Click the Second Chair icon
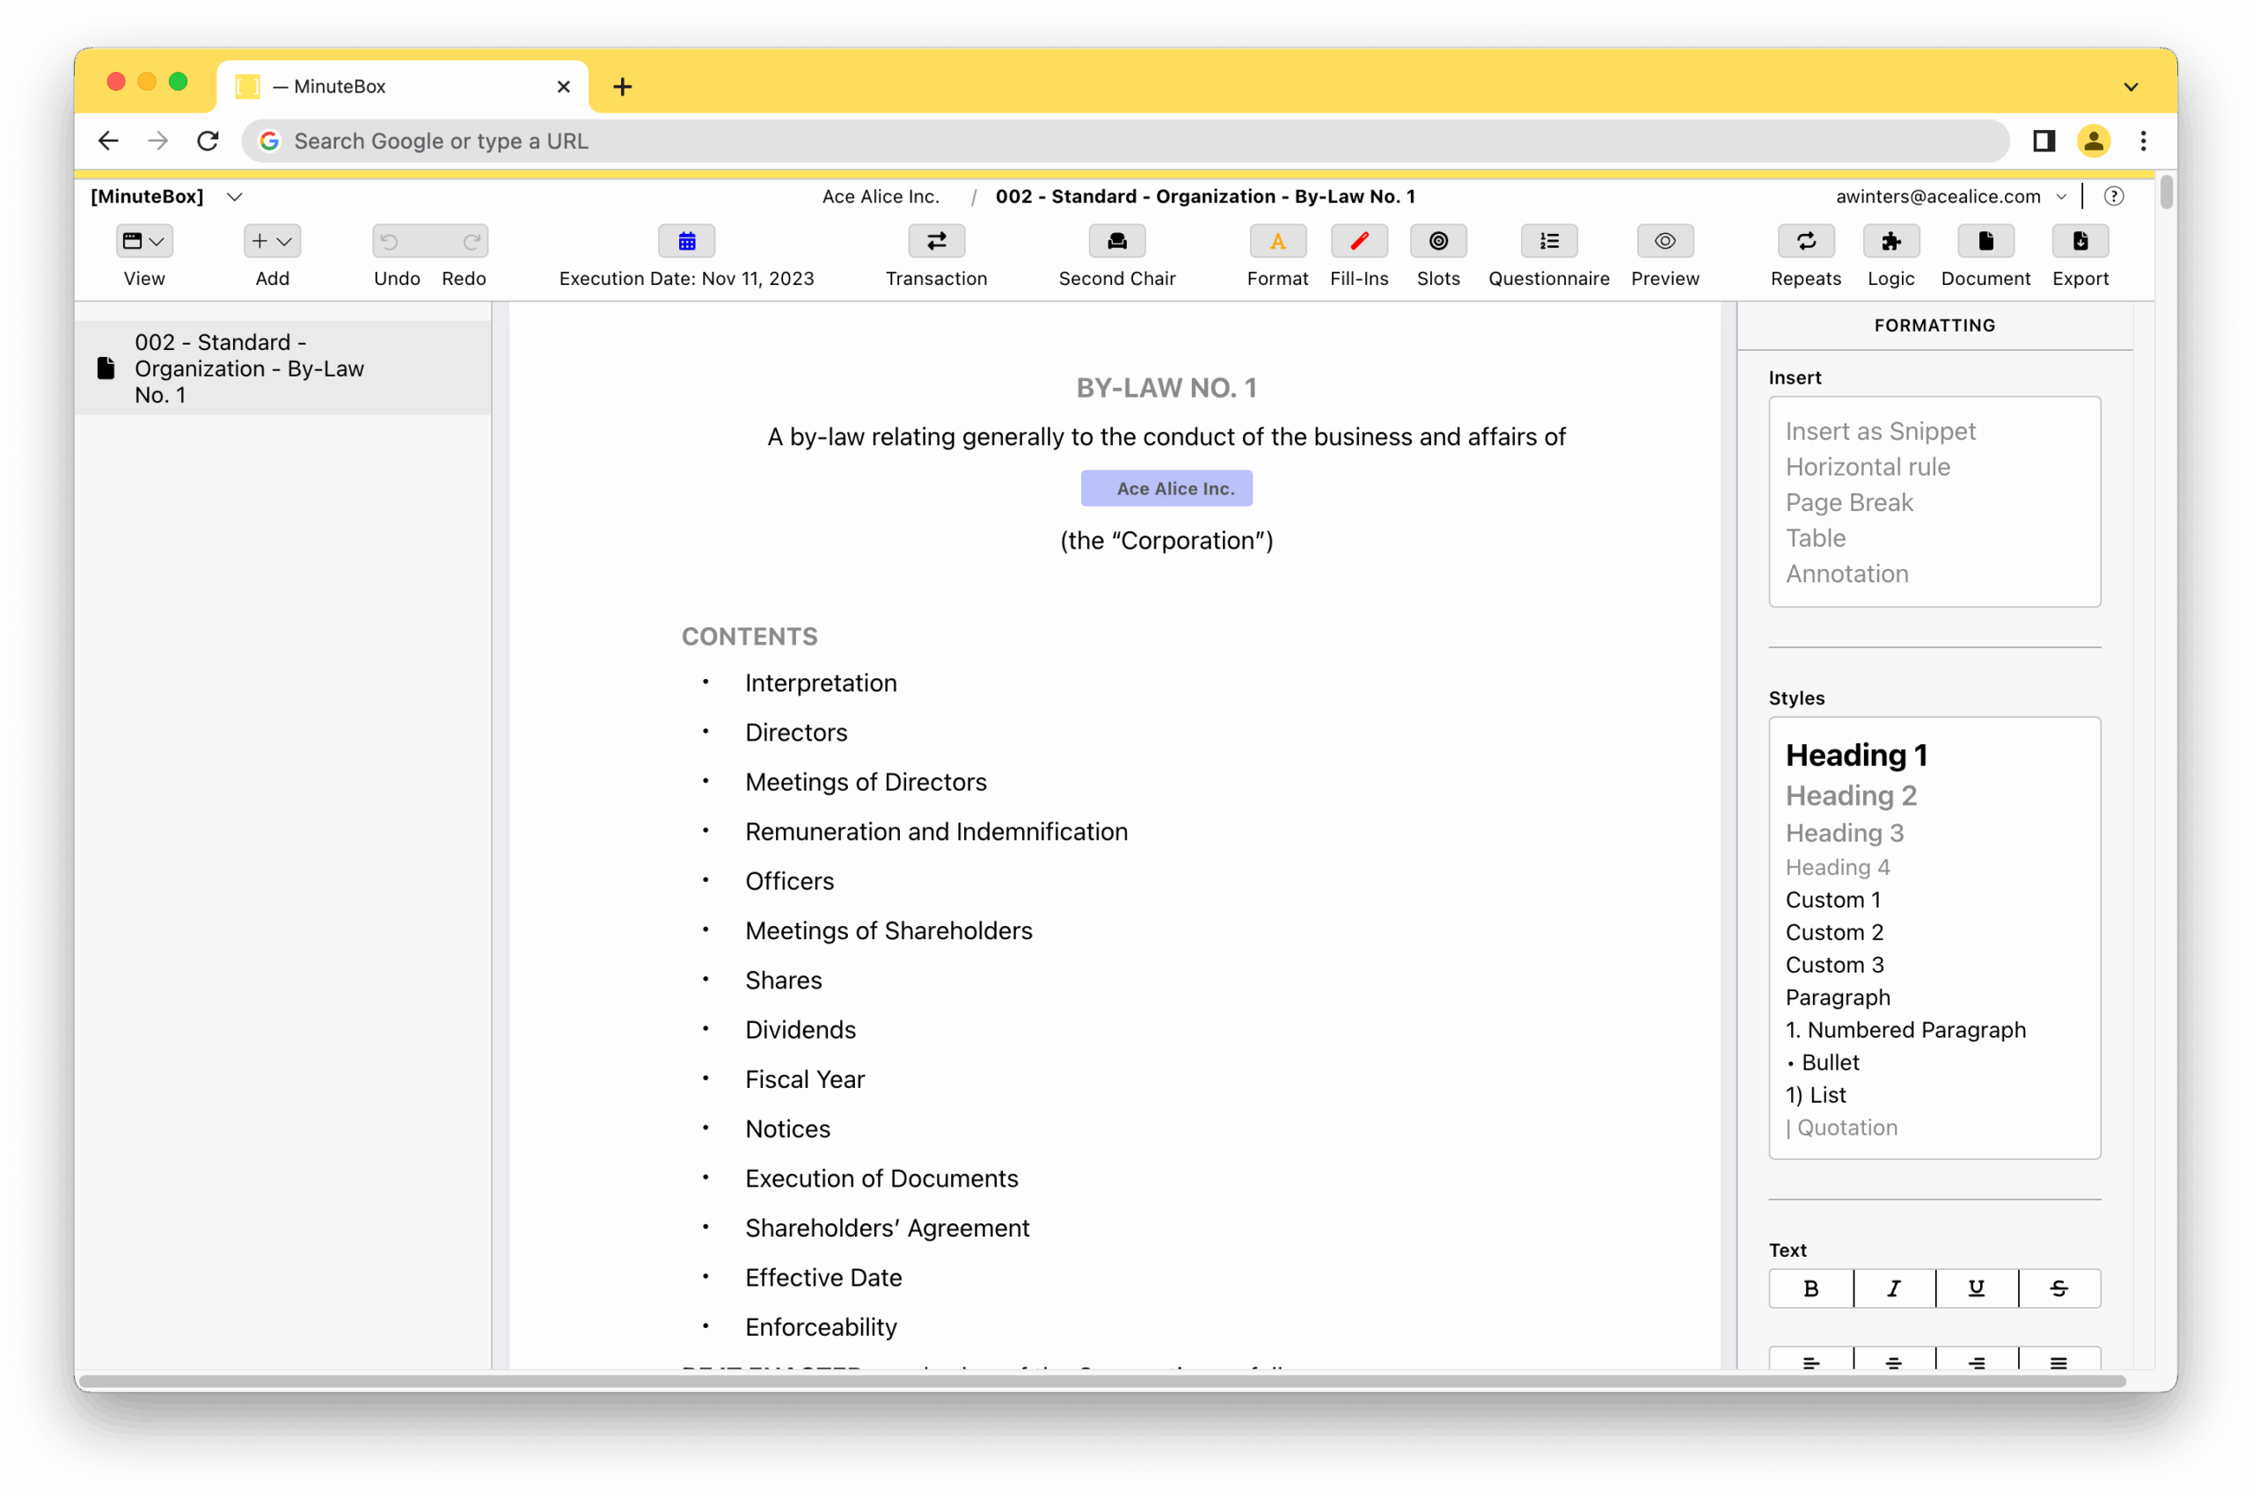The height and width of the screenshot is (1496, 2252). click(1115, 241)
